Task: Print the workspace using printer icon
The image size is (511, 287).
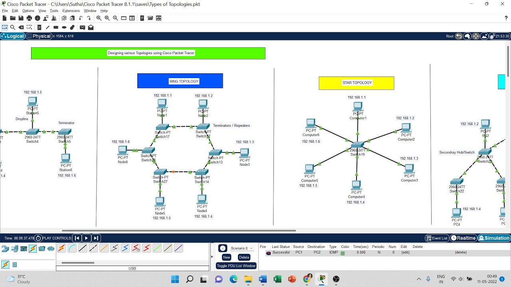Action: (29, 18)
